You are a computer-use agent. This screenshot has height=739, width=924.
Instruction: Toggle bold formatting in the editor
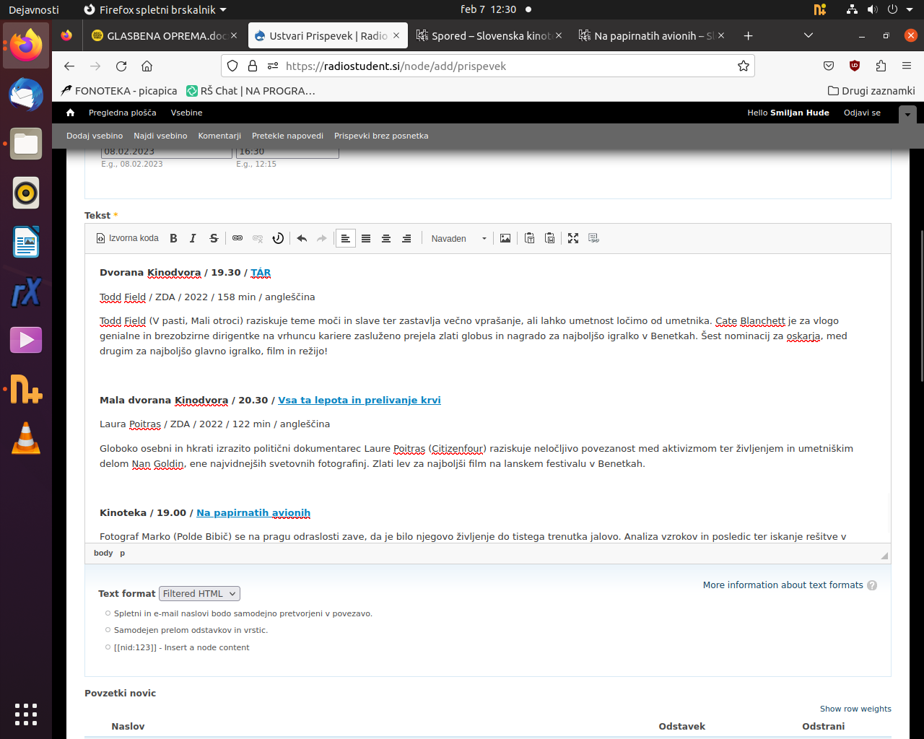coord(173,238)
